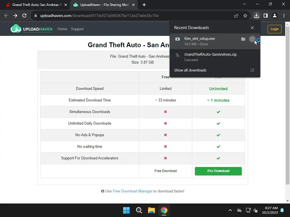
Task: Close the Recent Downloads popup
Action: tap(252, 28)
